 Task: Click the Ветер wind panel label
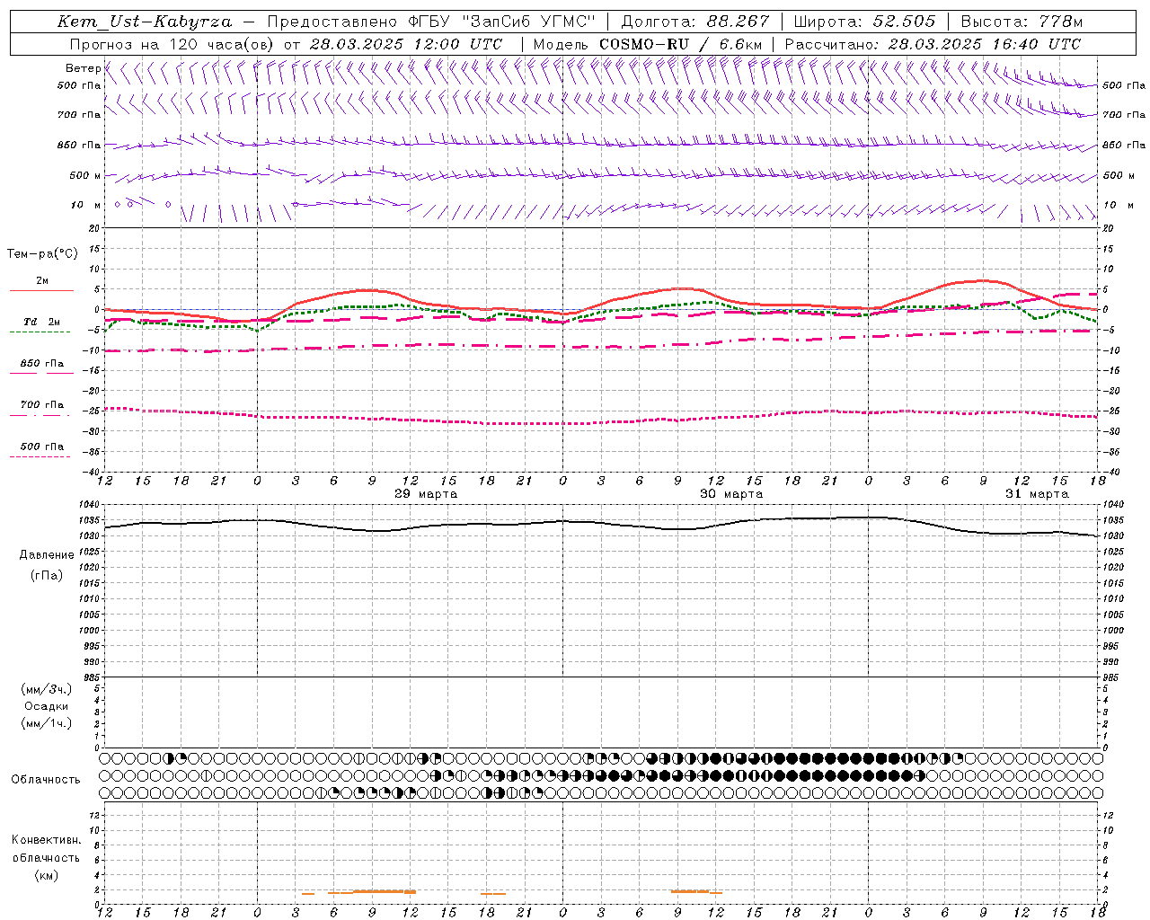(x=83, y=68)
